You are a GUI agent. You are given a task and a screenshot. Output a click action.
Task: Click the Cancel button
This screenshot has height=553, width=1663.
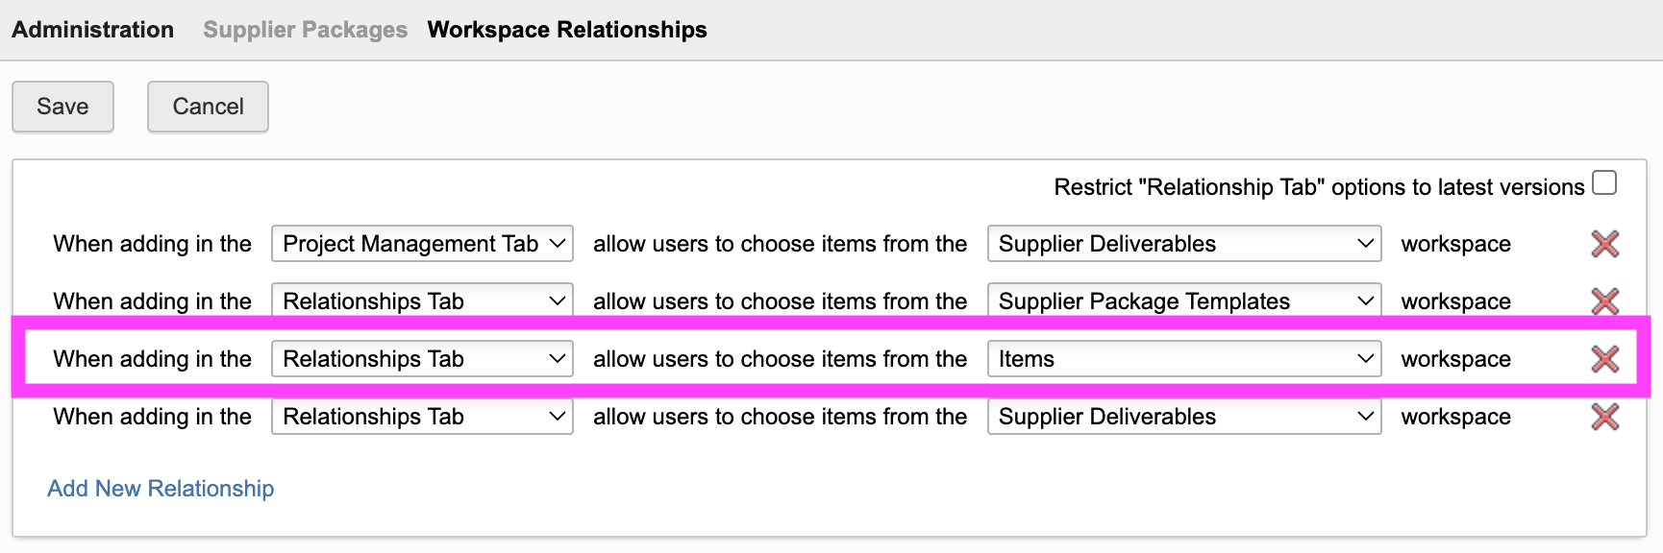pyautogui.click(x=208, y=107)
